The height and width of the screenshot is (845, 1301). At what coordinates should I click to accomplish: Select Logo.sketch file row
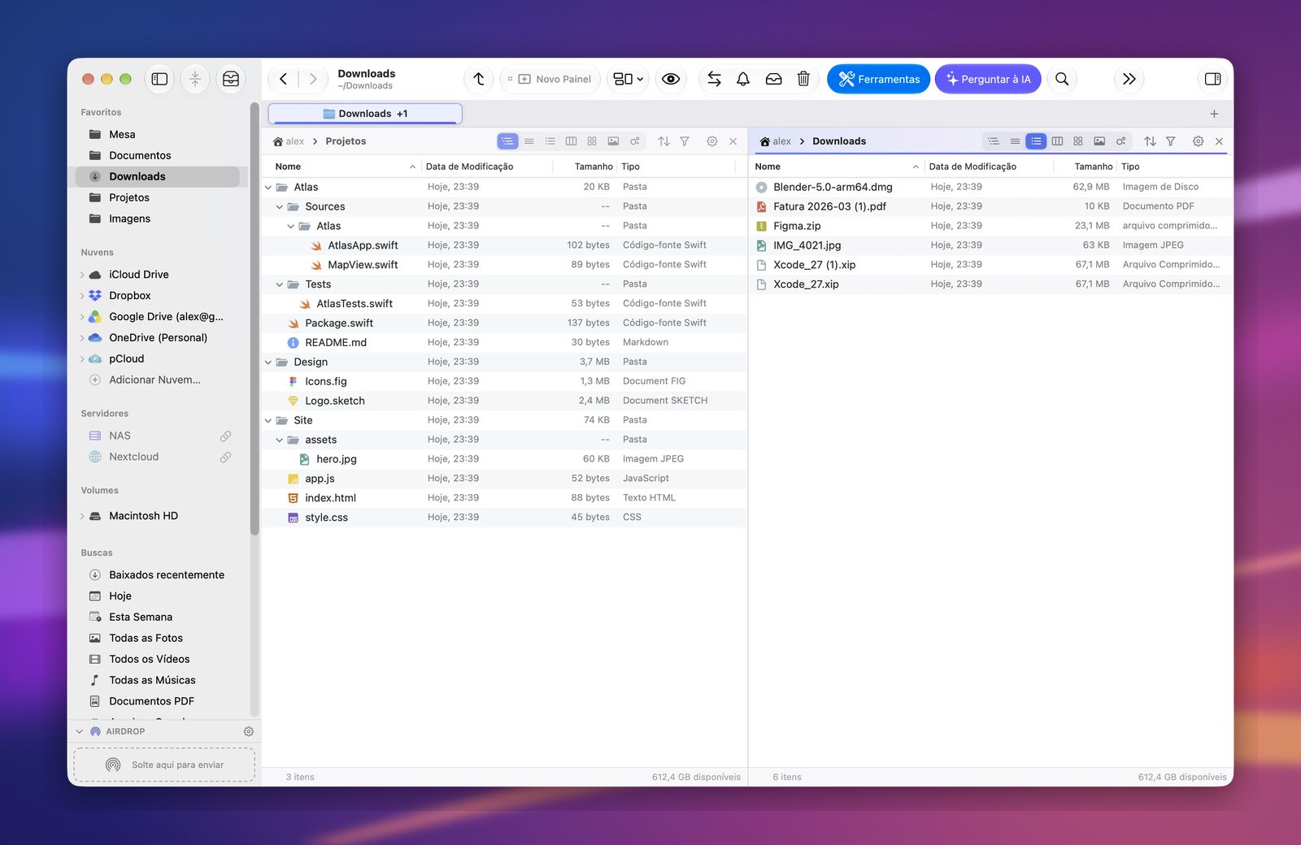point(504,401)
